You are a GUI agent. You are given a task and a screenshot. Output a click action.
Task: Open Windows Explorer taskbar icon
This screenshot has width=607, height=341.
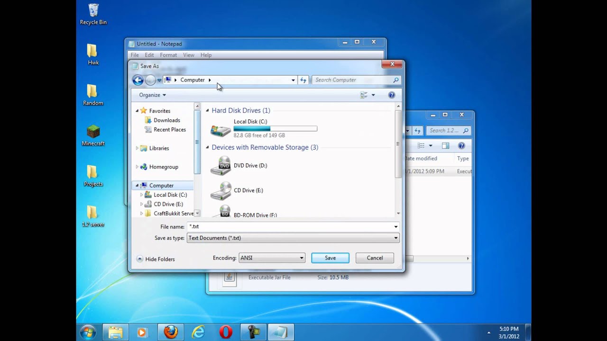click(115, 332)
